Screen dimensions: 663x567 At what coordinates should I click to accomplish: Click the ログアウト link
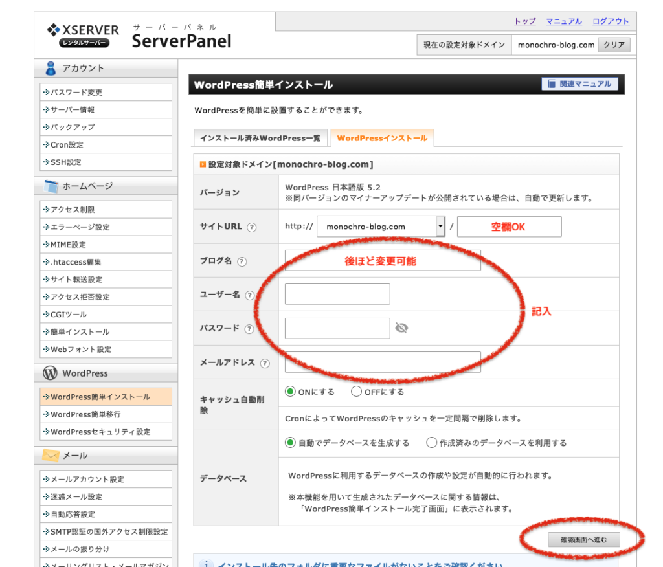click(x=611, y=21)
